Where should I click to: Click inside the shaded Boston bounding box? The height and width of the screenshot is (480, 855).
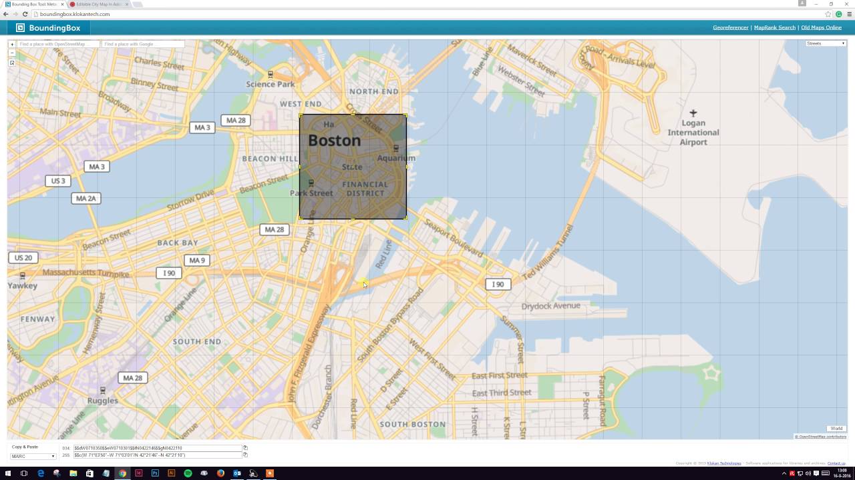(x=353, y=166)
